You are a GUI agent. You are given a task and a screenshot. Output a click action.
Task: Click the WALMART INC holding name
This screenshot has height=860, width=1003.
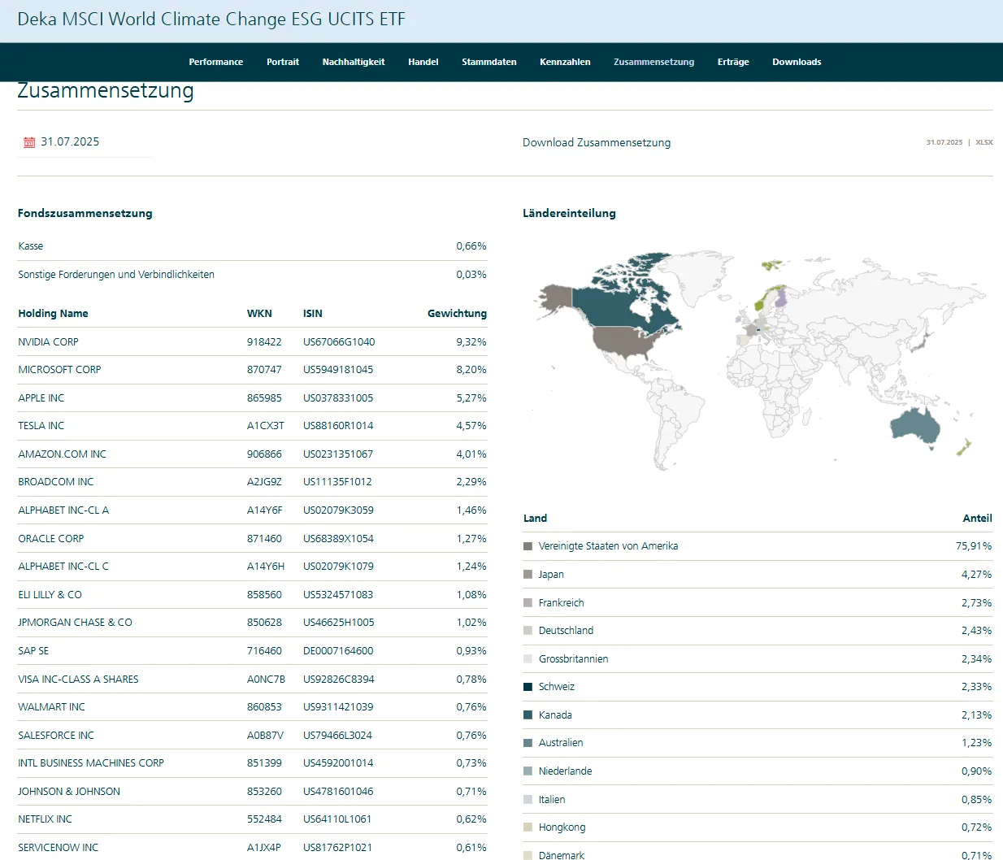[x=51, y=707]
